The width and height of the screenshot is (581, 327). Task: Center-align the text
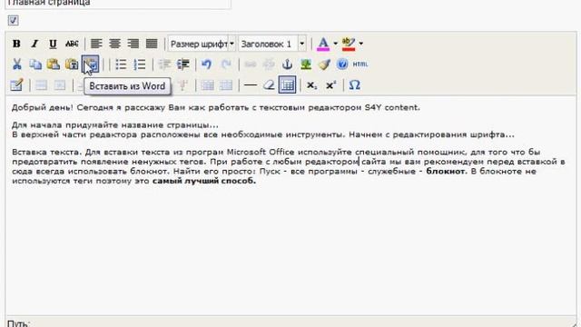(x=115, y=44)
